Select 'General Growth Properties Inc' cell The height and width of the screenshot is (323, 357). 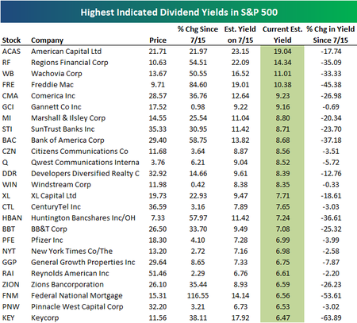tap(83, 263)
